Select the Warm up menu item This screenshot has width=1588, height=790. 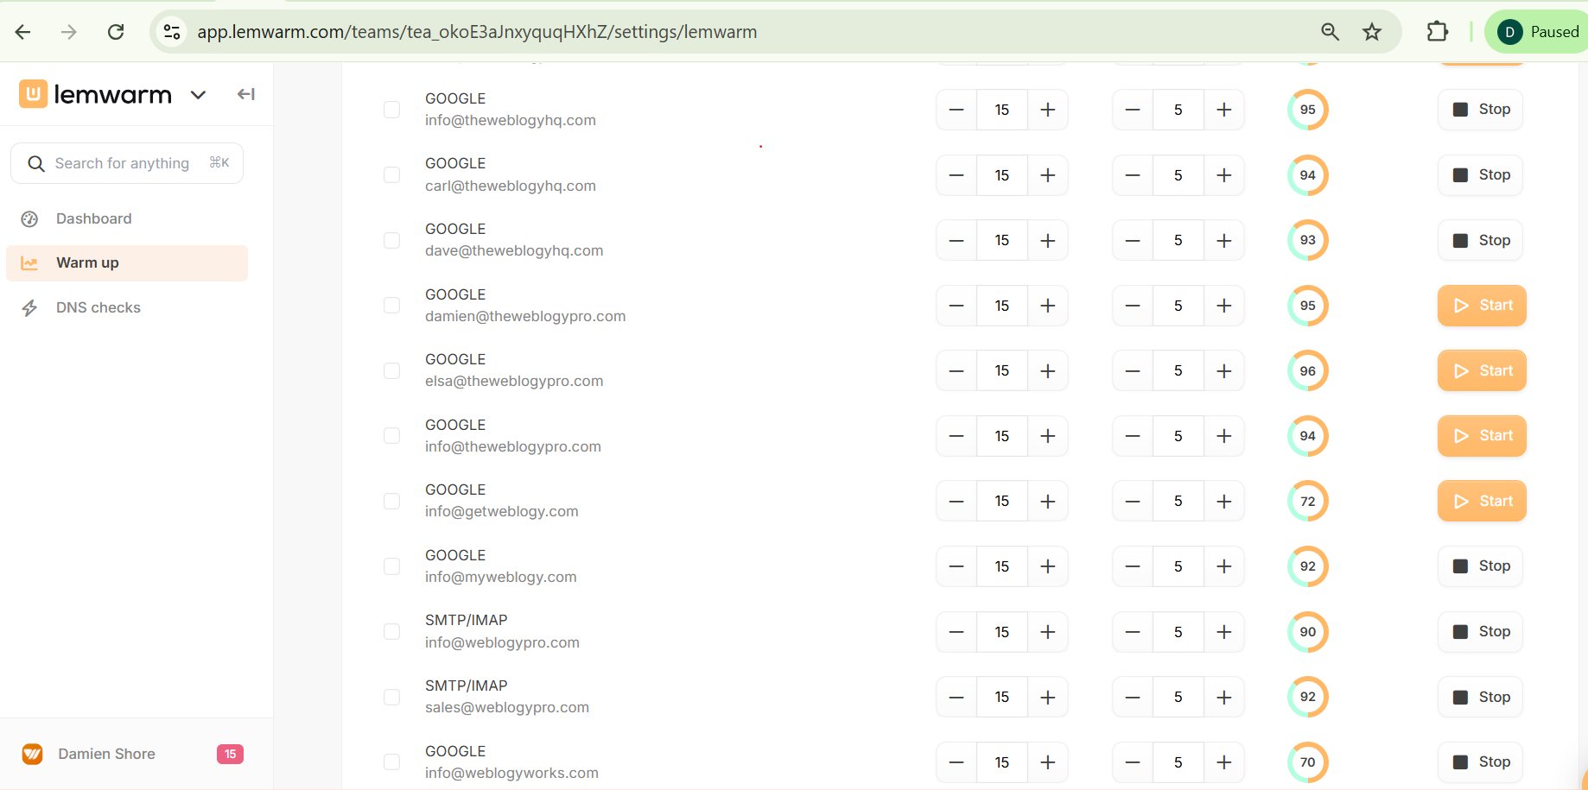(x=127, y=262)
